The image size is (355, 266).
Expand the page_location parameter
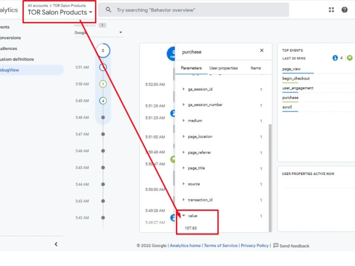click(184, 137)
